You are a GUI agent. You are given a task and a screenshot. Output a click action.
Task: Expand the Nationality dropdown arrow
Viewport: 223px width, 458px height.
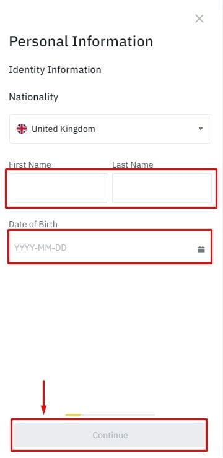201,129
